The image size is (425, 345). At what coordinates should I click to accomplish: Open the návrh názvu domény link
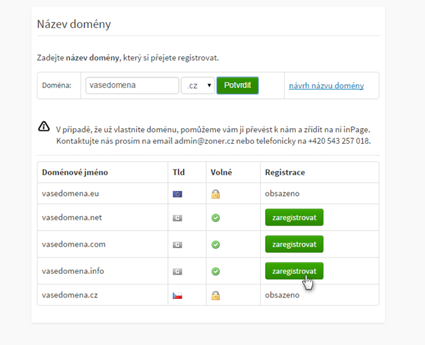(x=326, y=85)
